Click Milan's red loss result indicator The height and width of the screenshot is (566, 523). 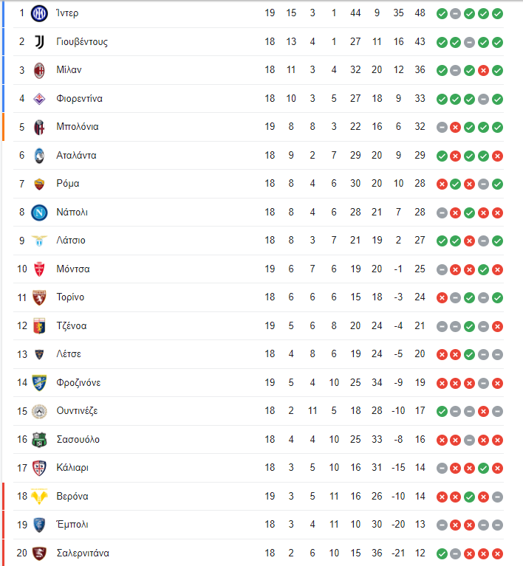click(x=483, y=71)
